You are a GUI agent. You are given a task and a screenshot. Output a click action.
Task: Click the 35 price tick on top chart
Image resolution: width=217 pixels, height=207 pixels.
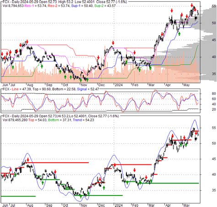214,74
